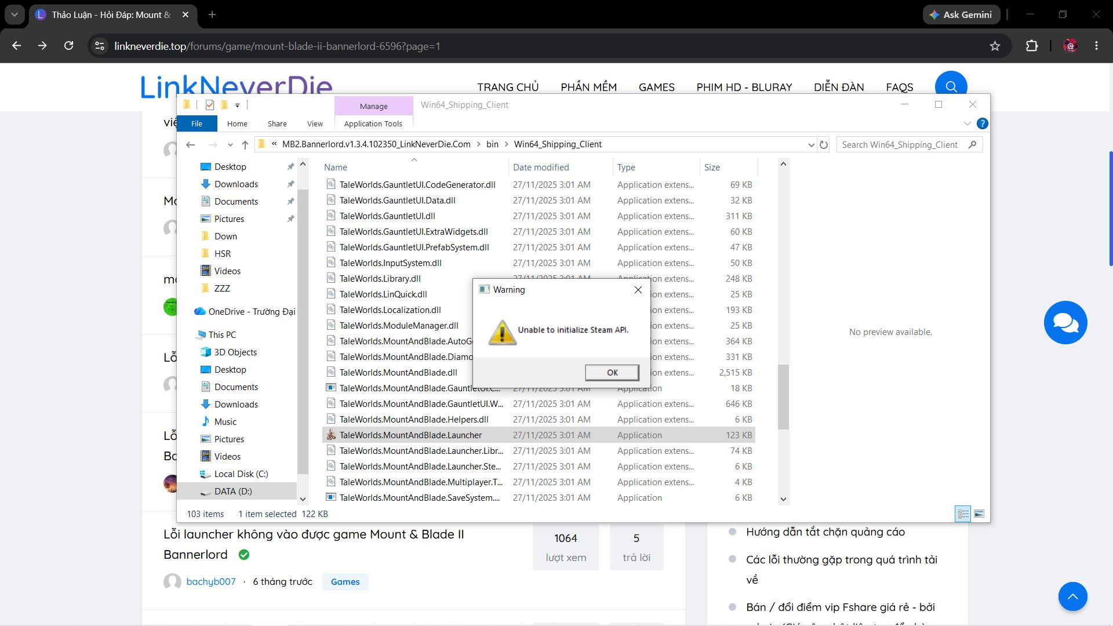Bookmark this page with star icon
Viewport: 1113px width, 626px height.
pos(995,46)
